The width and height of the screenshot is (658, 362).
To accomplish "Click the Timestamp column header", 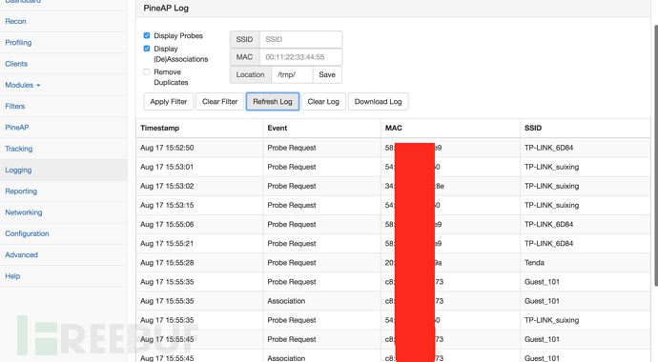I will coord(159,128).
